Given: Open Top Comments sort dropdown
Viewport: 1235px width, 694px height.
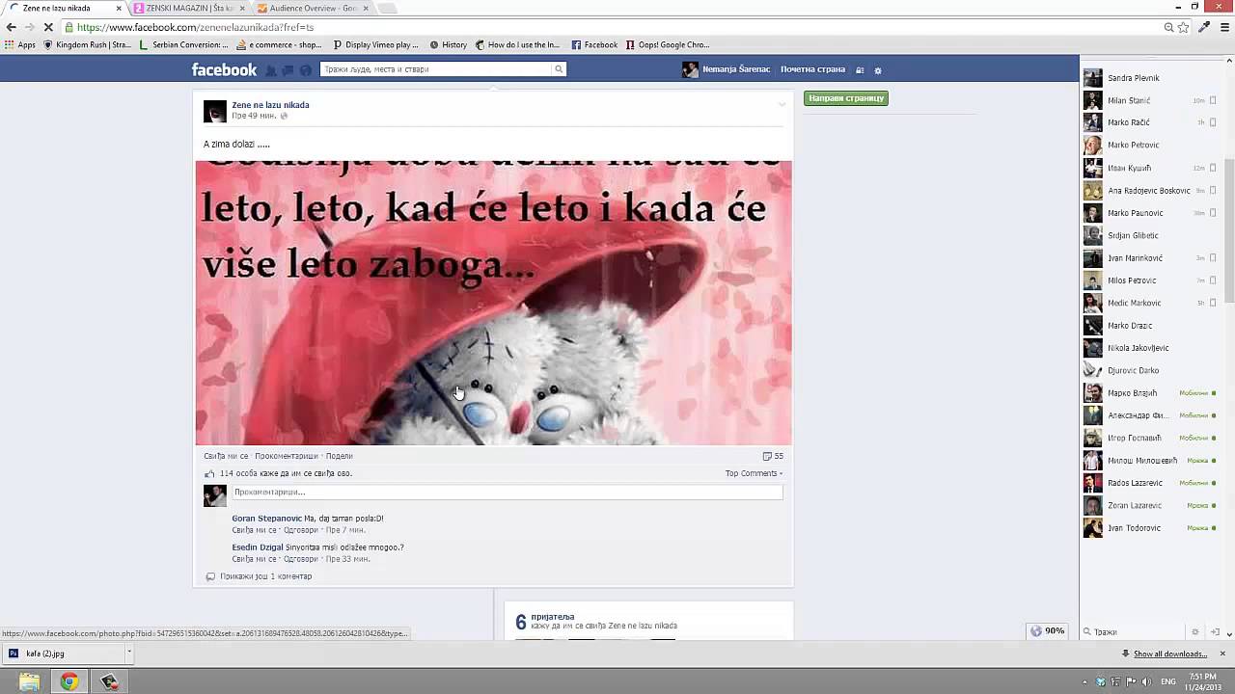Looking at the screenshot, I should (x=754, y=473).
